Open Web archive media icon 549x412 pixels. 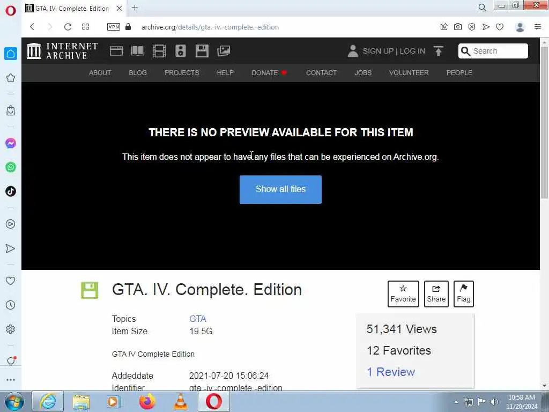pyautogui.click(x=116, y=51)
